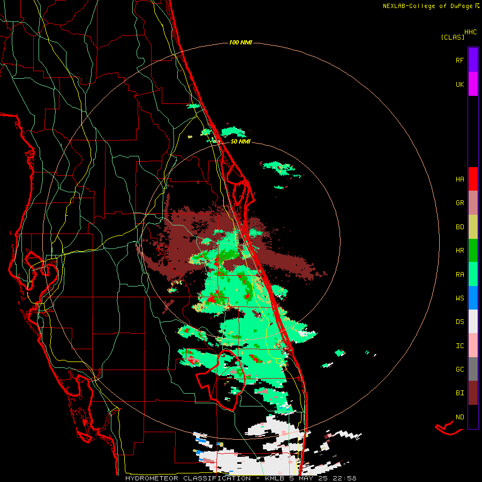Click the red HA legend swatch
The height and width of the screenshot is (482, 482).
[x=473, y=179]
